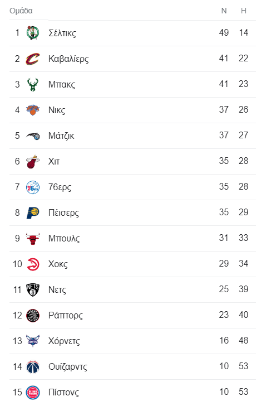Select the Charlotte Hornets logo

[x=33, y=341]
